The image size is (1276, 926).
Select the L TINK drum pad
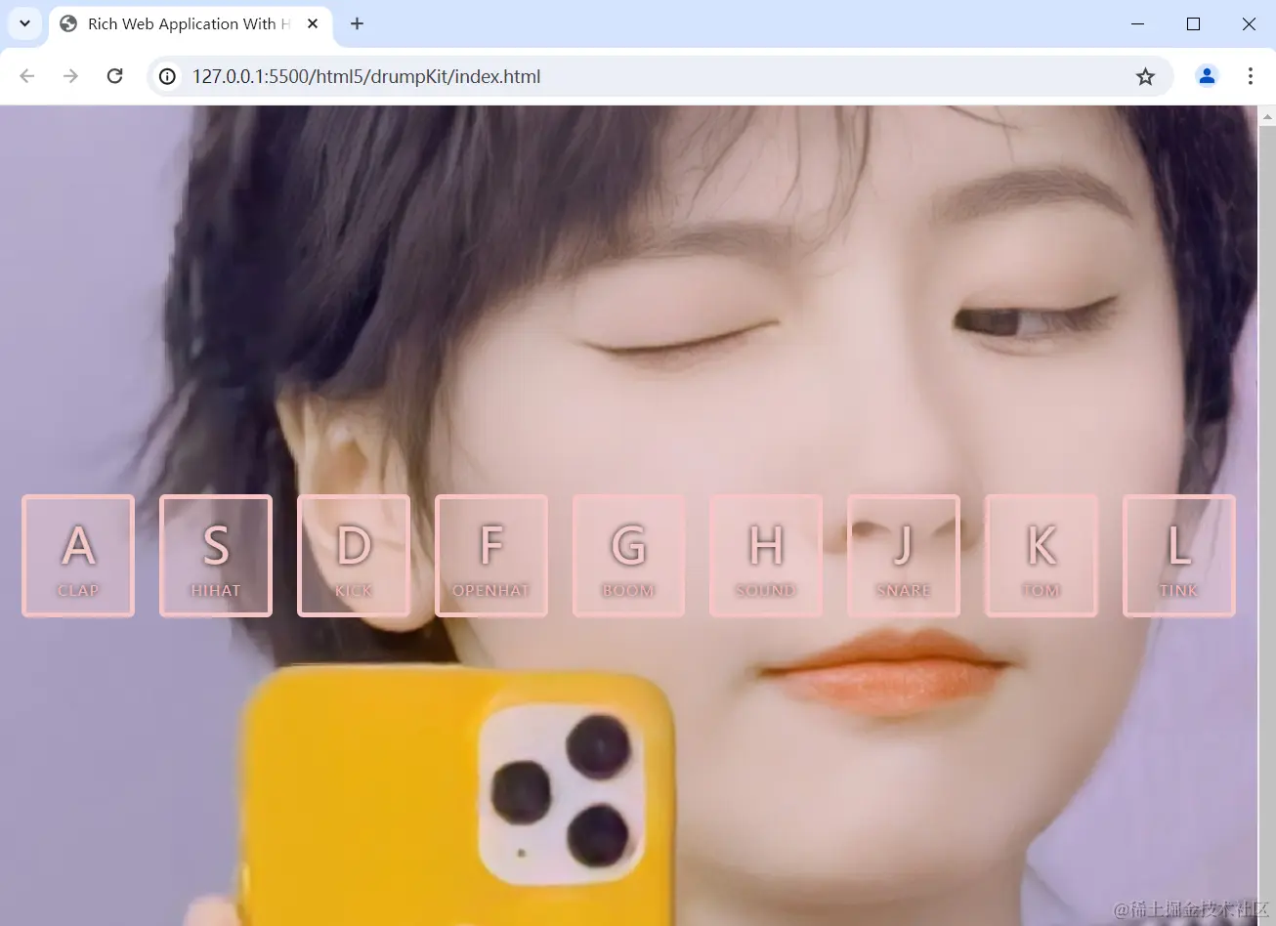[1179, 555]
